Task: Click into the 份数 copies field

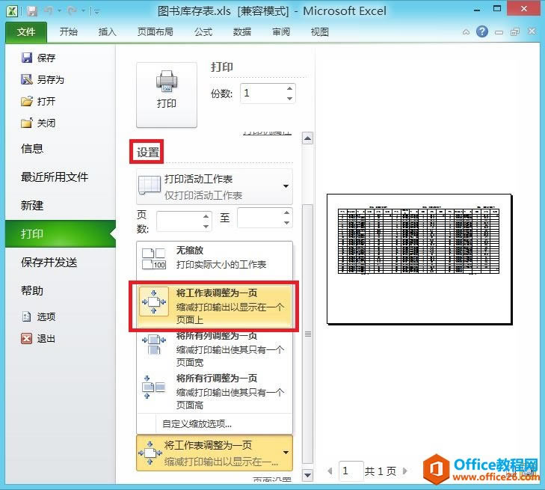Action: tap(262, 94)
